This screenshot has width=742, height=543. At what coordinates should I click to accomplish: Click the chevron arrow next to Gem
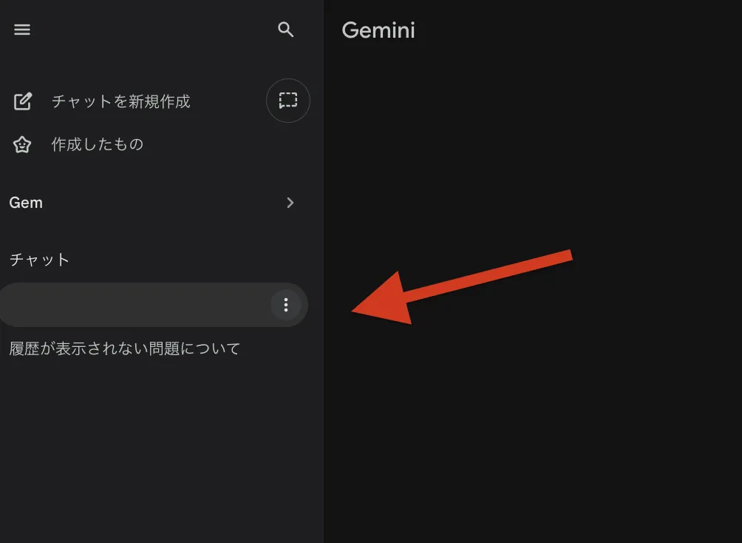[290, 203]
